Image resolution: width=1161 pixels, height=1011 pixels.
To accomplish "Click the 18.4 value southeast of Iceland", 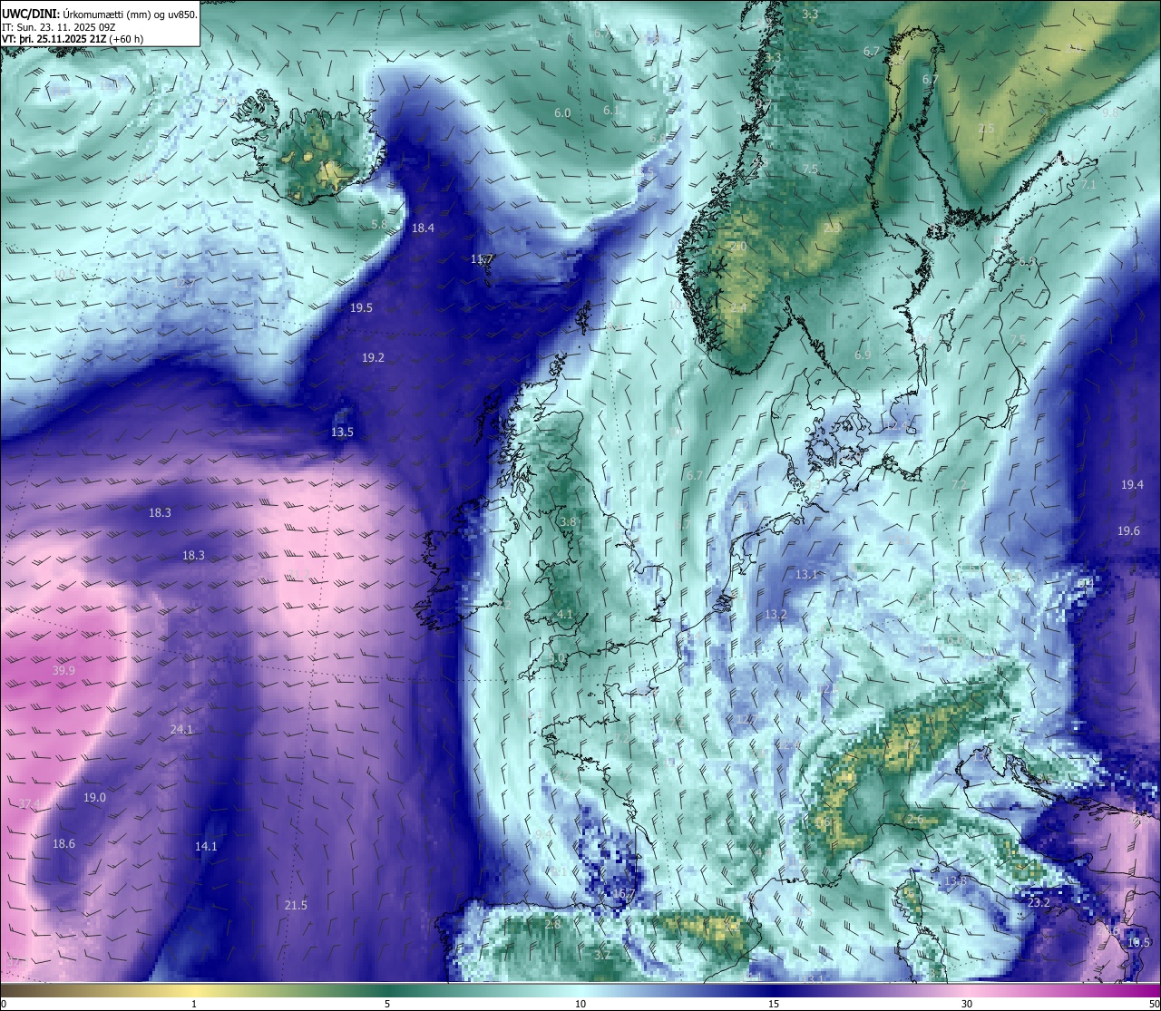I will coord(424,228).
